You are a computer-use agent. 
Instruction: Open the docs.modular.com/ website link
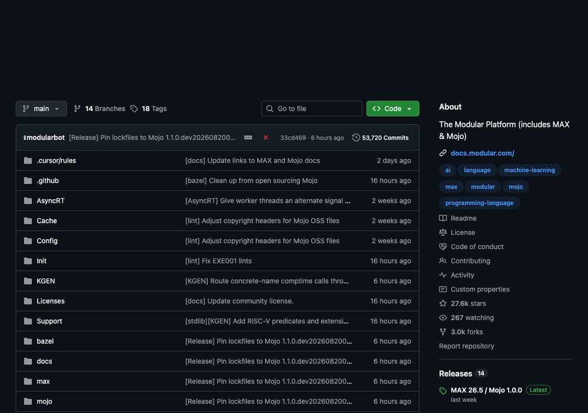482,153
